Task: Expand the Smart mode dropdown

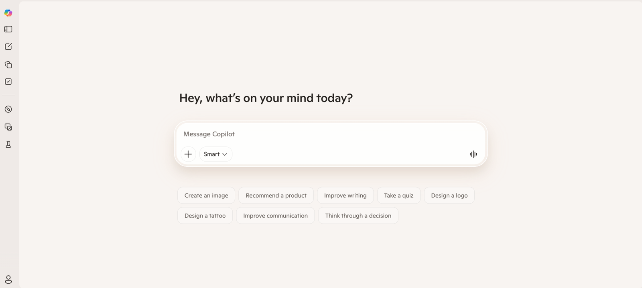Action: click(215, 154)
